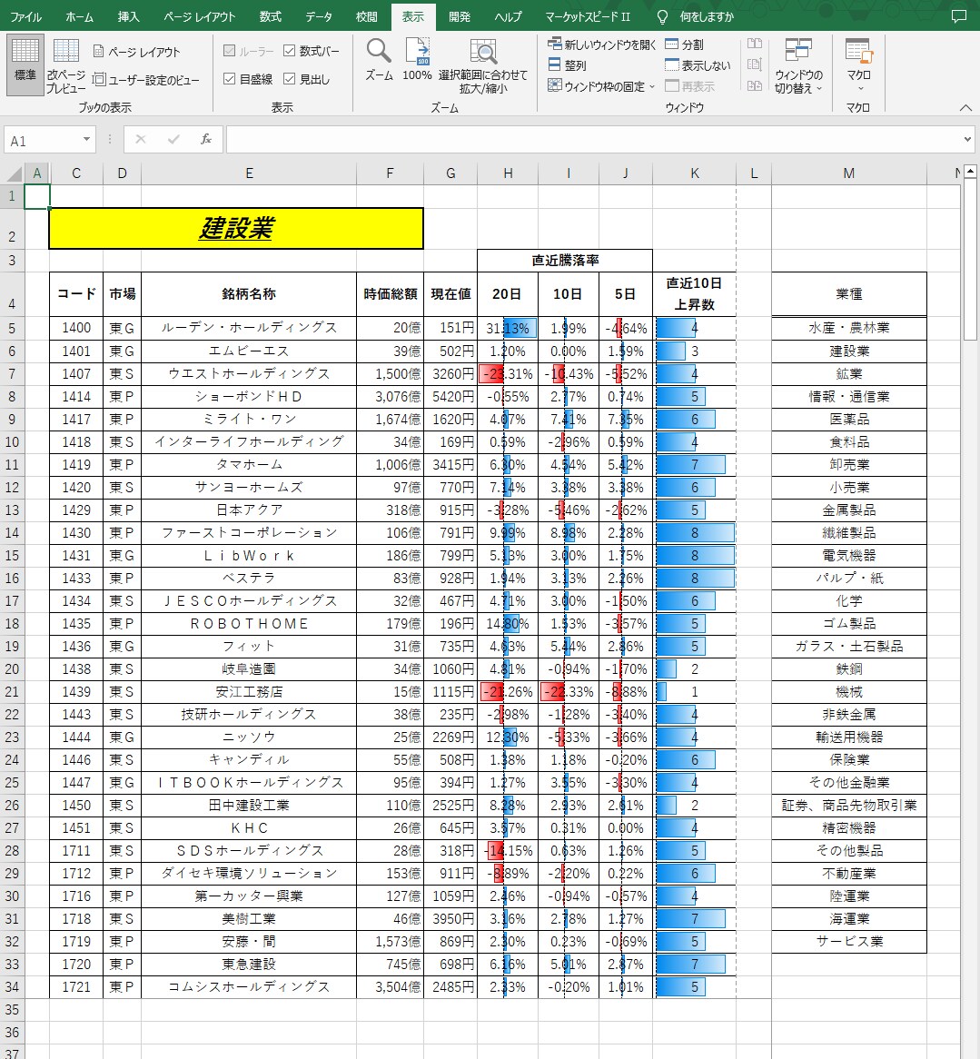Click the 情報・通信業 industry cell
The image size is (980, 1059).
coord(849,397)
